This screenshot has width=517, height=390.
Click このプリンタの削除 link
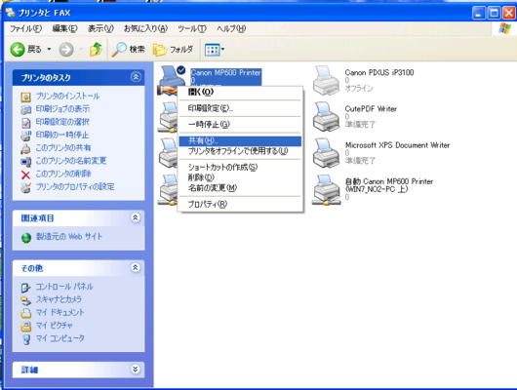[x=63, y=174]
